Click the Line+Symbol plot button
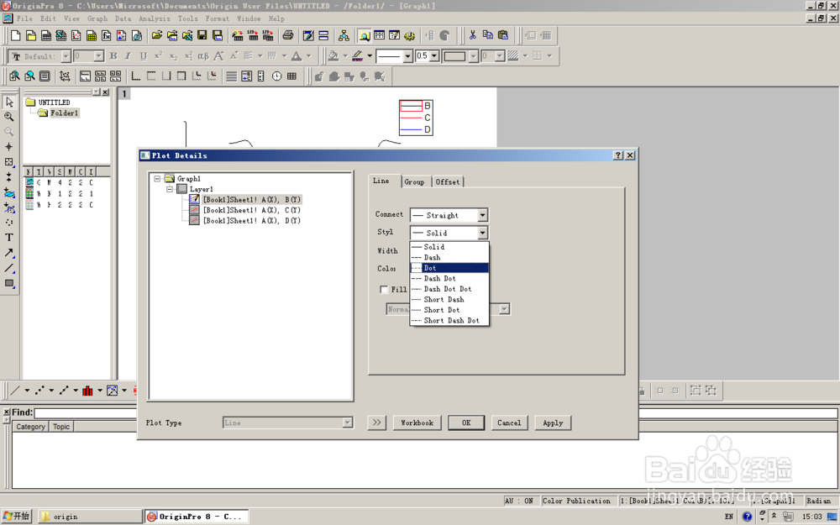Screen dimensions: 840x525 pos(64,391)
